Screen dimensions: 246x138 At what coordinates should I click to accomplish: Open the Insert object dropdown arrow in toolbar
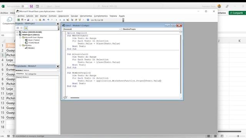click(25, 20)
